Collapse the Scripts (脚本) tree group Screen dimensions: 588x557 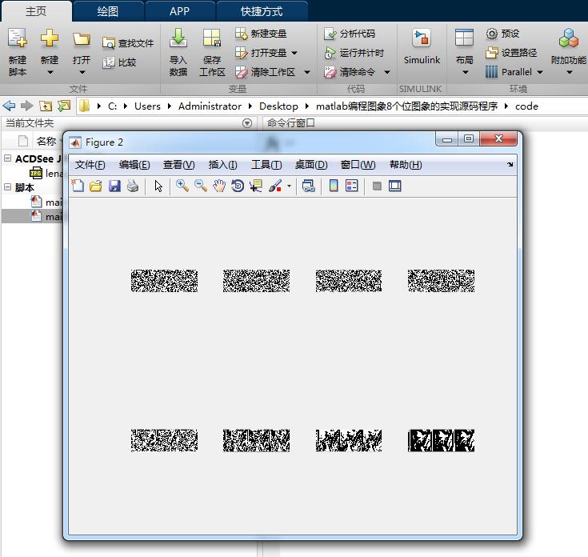[x=7, y=186]
